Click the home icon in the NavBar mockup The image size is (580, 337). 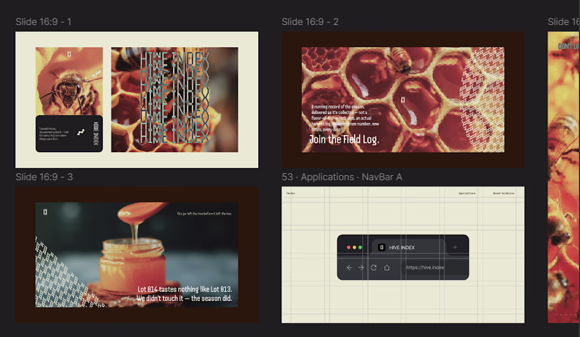pyautogui.click(x=386, y=267)
